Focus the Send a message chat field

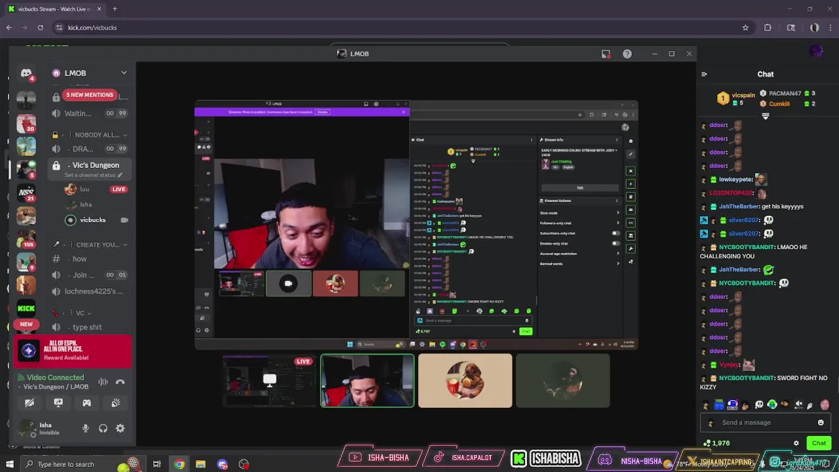tap(766, 423)
